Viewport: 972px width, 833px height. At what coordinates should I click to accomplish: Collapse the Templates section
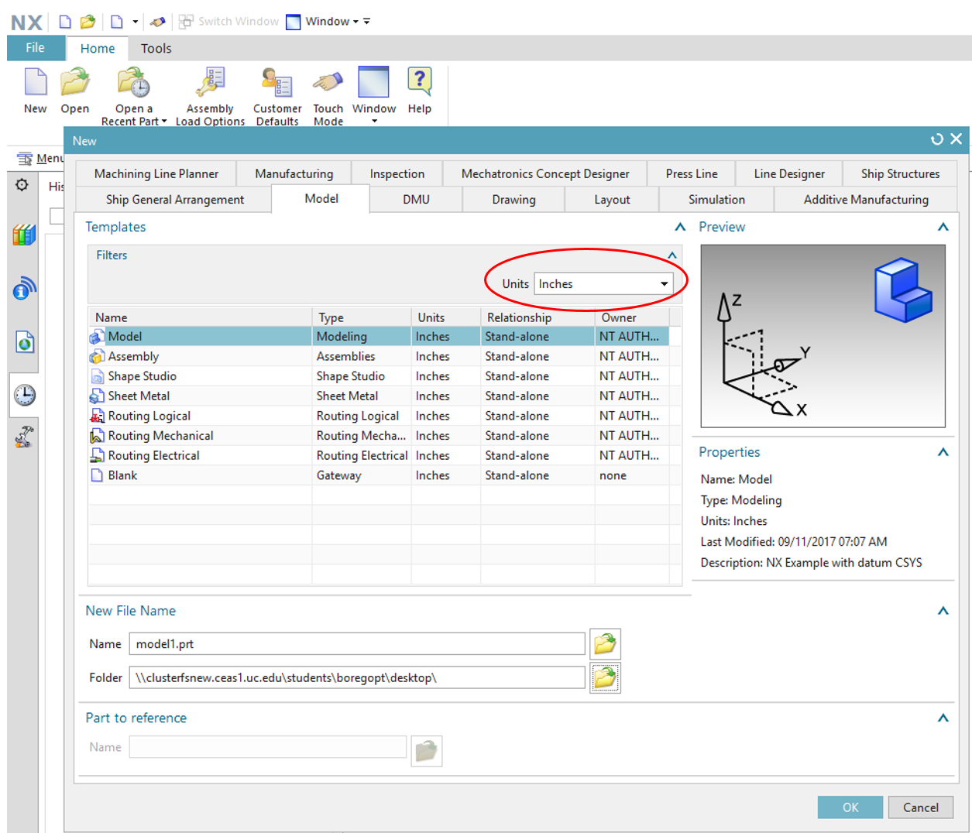(x=680, y=227)
